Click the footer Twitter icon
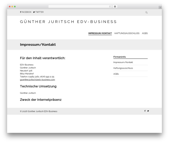Image resolution: width=169 pixels, height=143 pixels. [148, 111]
